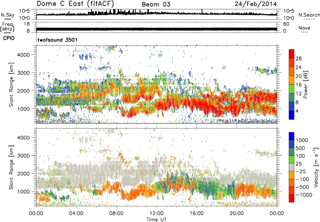The image size is (320, 222).
Task: Click the black frequency band plot
Action: click(156, 29)
